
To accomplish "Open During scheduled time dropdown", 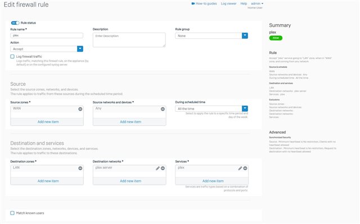I will (211, 108).
